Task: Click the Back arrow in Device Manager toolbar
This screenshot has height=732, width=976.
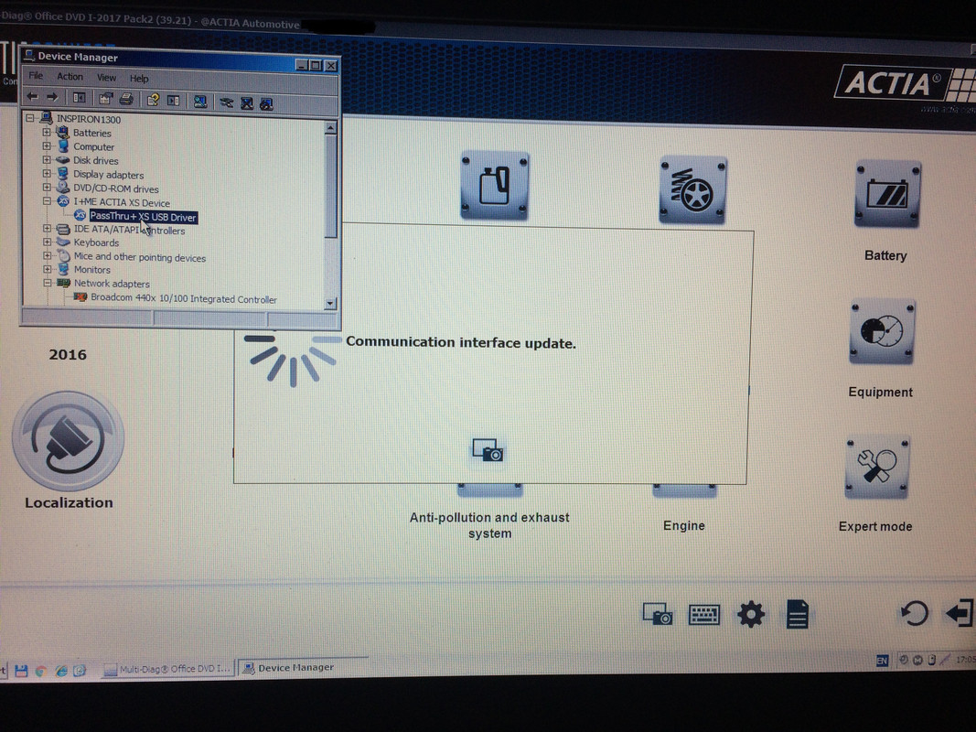Action: (x=32, y=97)
